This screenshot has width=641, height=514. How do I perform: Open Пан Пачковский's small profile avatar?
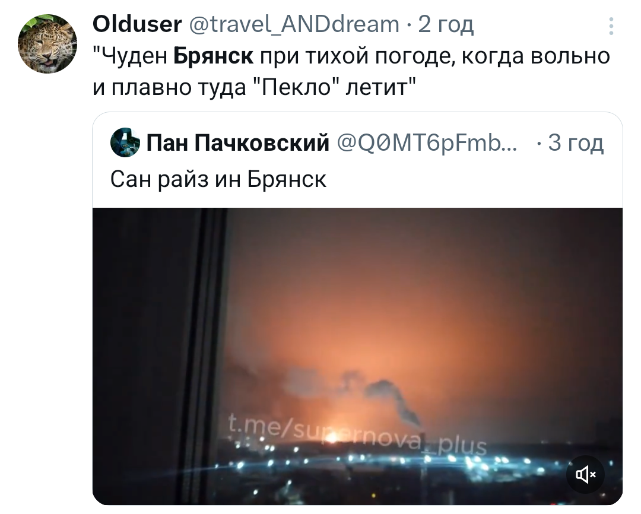125,142
